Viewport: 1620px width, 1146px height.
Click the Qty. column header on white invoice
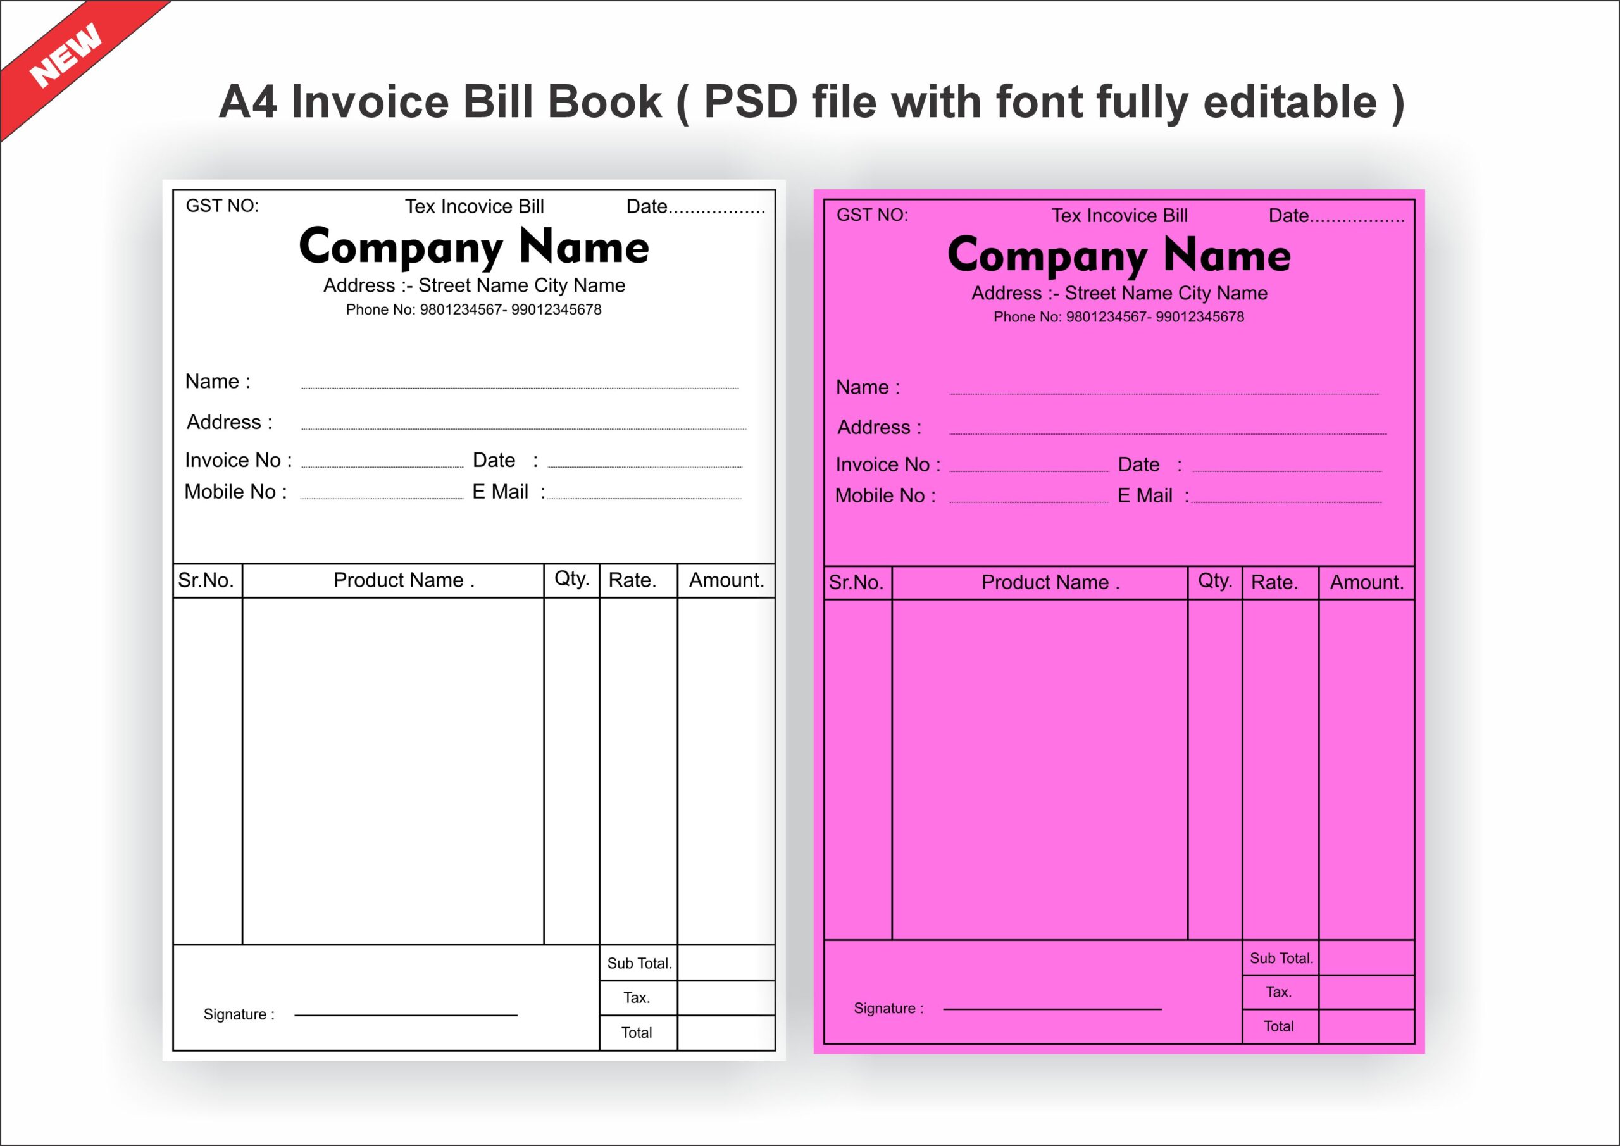(571, 578)
